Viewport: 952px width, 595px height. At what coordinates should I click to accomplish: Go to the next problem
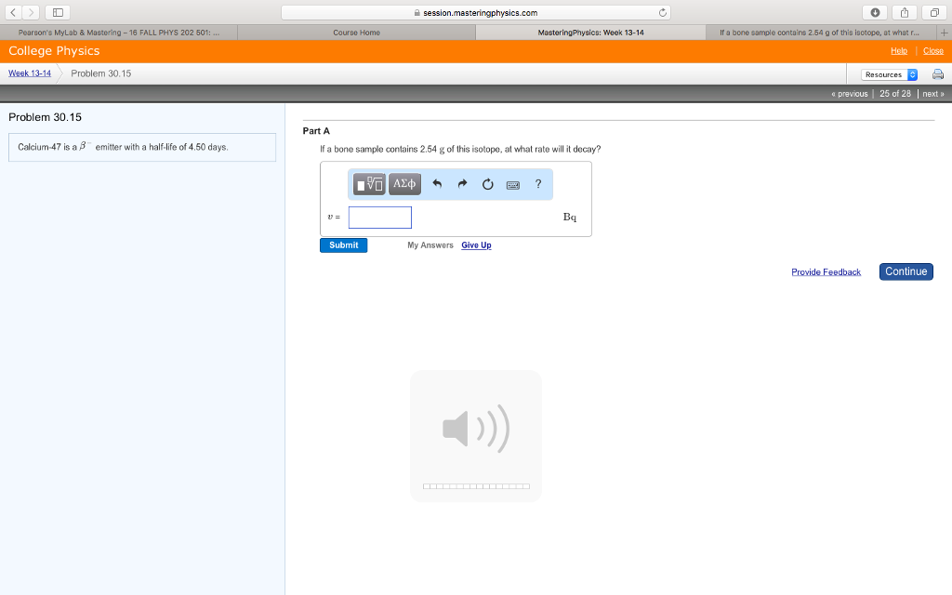click(x=933, y=94)
